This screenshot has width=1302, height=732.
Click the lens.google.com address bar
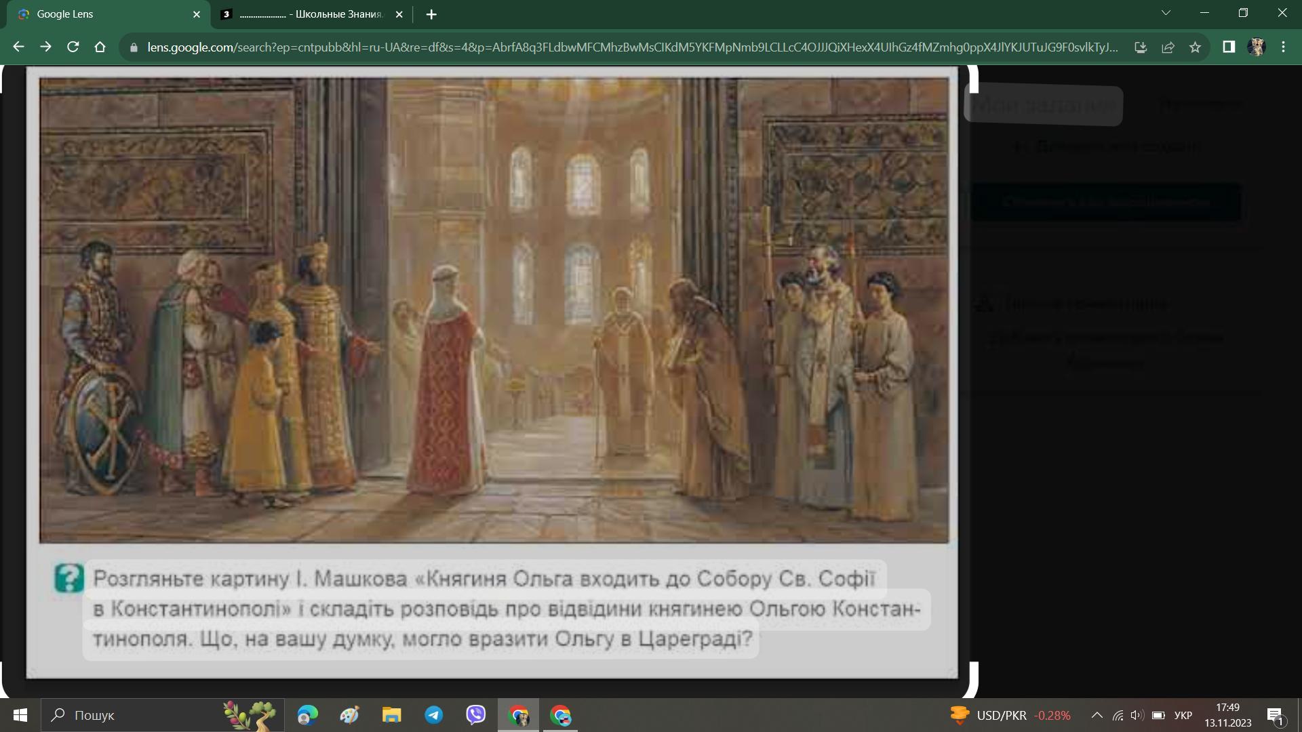[631, 47]
